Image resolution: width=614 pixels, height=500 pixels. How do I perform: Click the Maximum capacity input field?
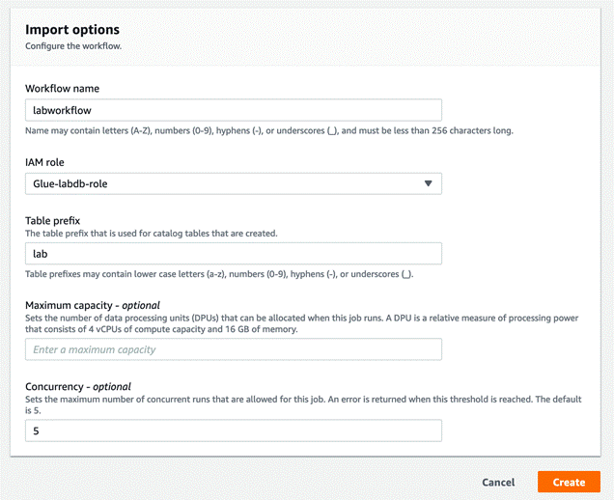233,349
